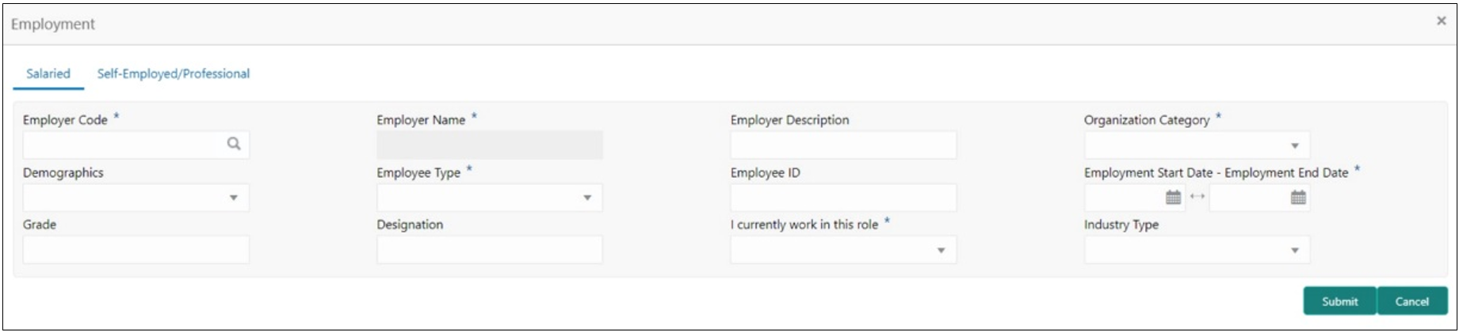Expand the Employee Type dropdown
The width and height of the screenshot is (1463, 336).
click(587, 198)
